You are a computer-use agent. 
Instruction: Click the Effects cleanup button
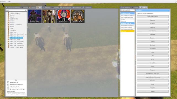(x=153, y=42)
